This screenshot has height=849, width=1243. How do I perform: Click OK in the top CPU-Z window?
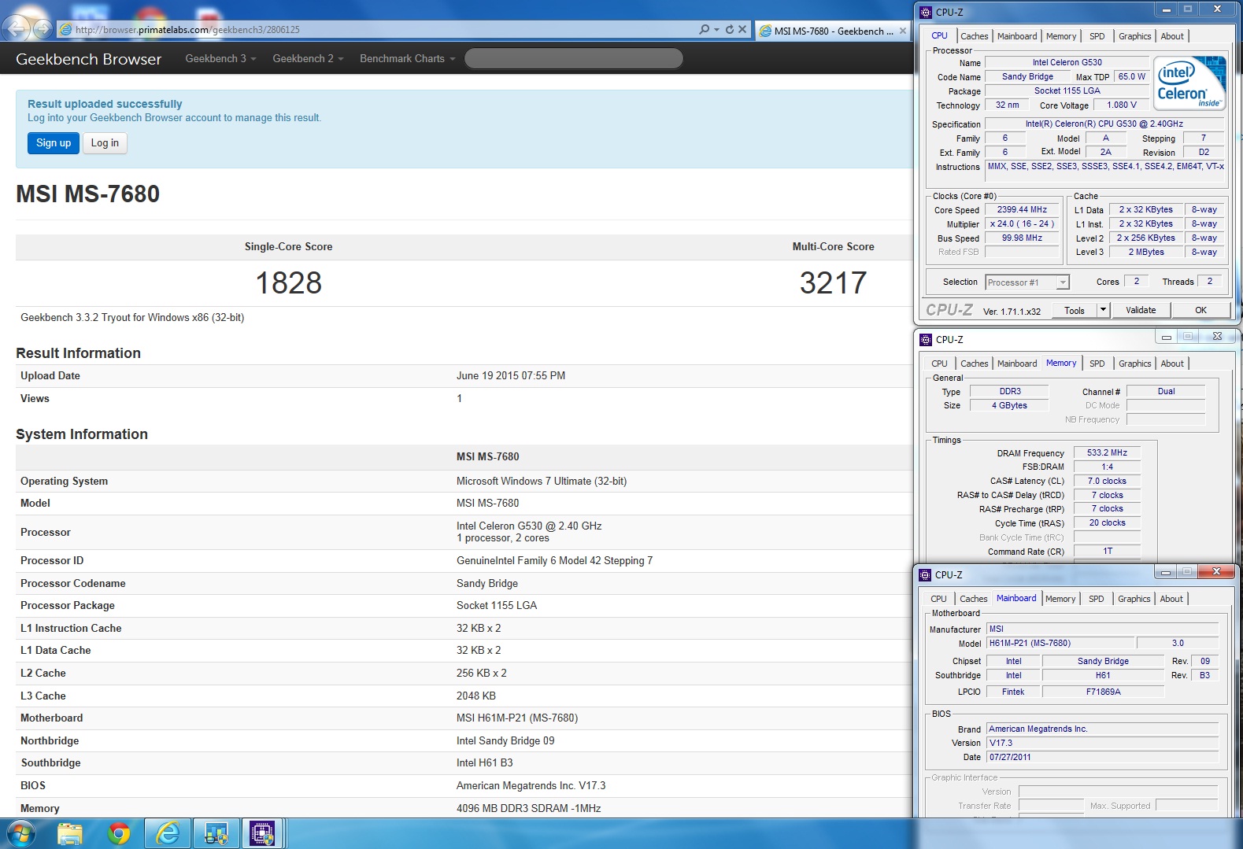click(x=1200, y=310)
